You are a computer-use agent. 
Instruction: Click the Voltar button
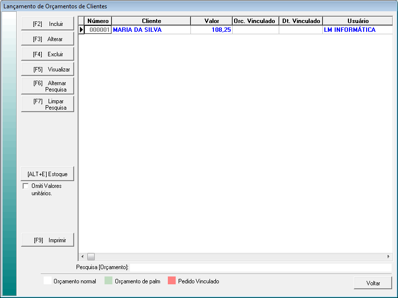tap(372, 283)
